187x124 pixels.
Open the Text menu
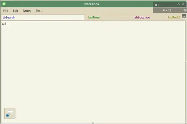coord(39,11)
